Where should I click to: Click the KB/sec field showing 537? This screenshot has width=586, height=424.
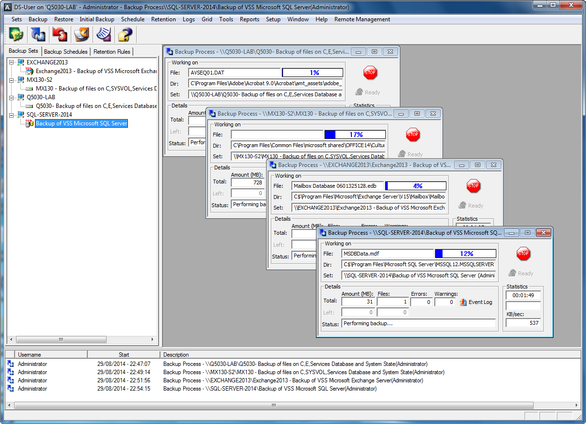[x=523, y=323]
